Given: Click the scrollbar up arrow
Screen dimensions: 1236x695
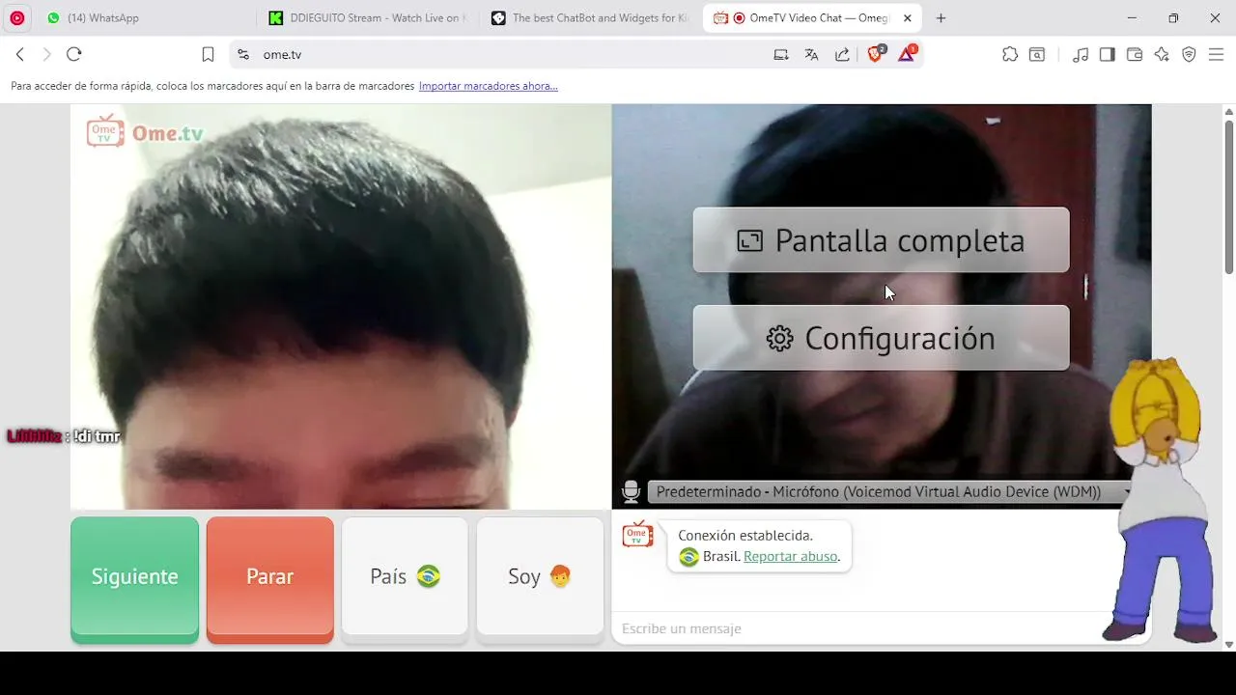Looking at the screenshot, I should coord(1229,111).
